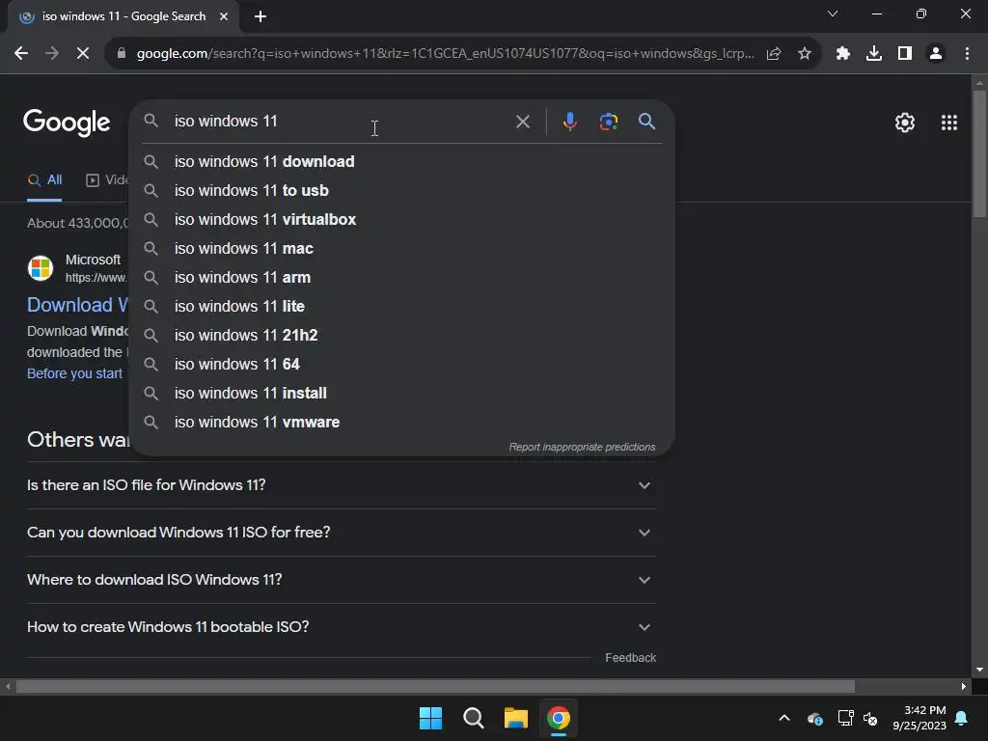This screenshot has height=741, width=988.
Task: Pick suggestion iso windows 11 vmware
Action: coord(401,423)
